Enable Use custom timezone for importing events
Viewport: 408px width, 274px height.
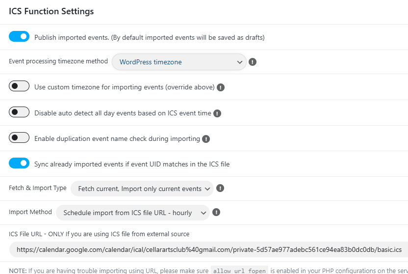coord(19,86)
